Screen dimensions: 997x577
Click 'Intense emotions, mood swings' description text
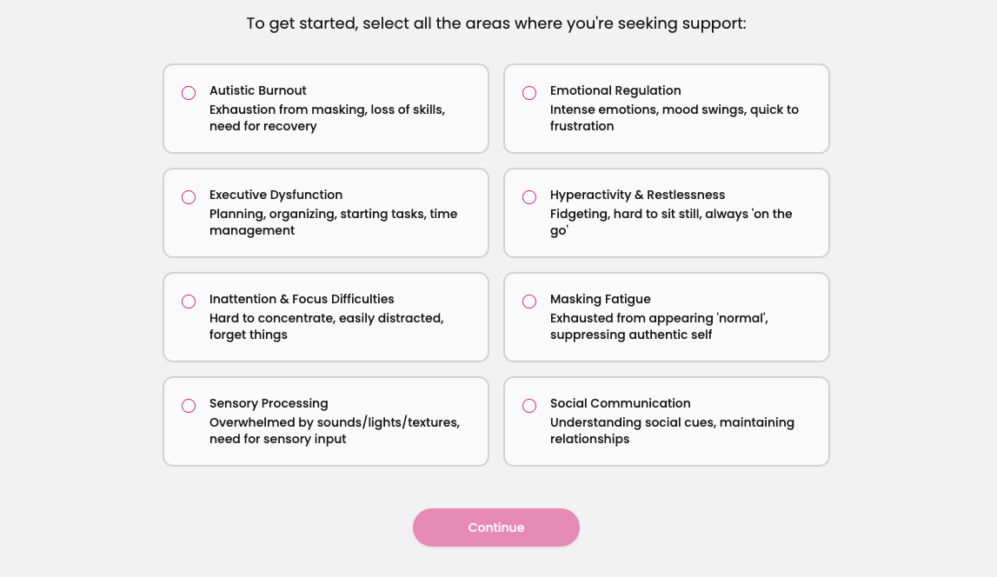pyautogui.click(x=674, y=117)
